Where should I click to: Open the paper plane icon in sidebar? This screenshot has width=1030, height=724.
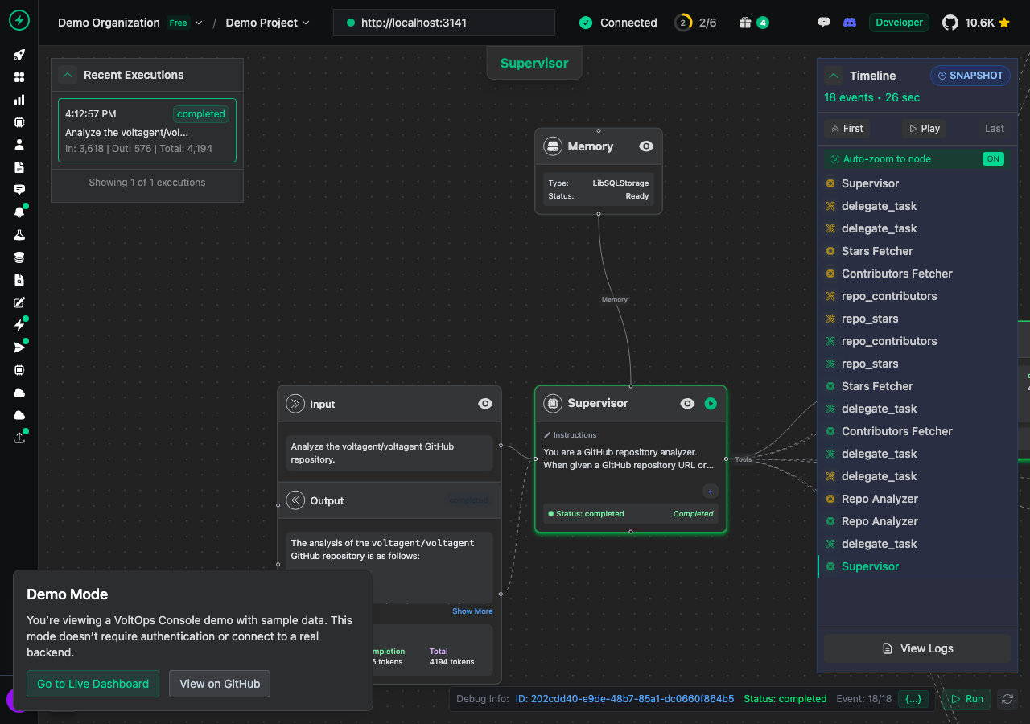[19, 348]
